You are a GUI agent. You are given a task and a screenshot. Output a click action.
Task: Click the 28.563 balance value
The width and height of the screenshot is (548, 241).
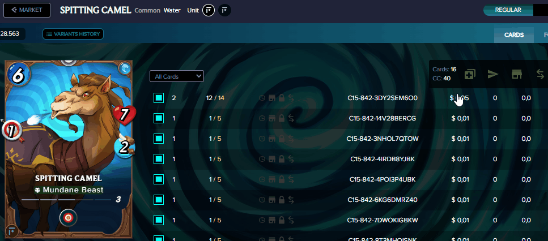coord(10,34)
